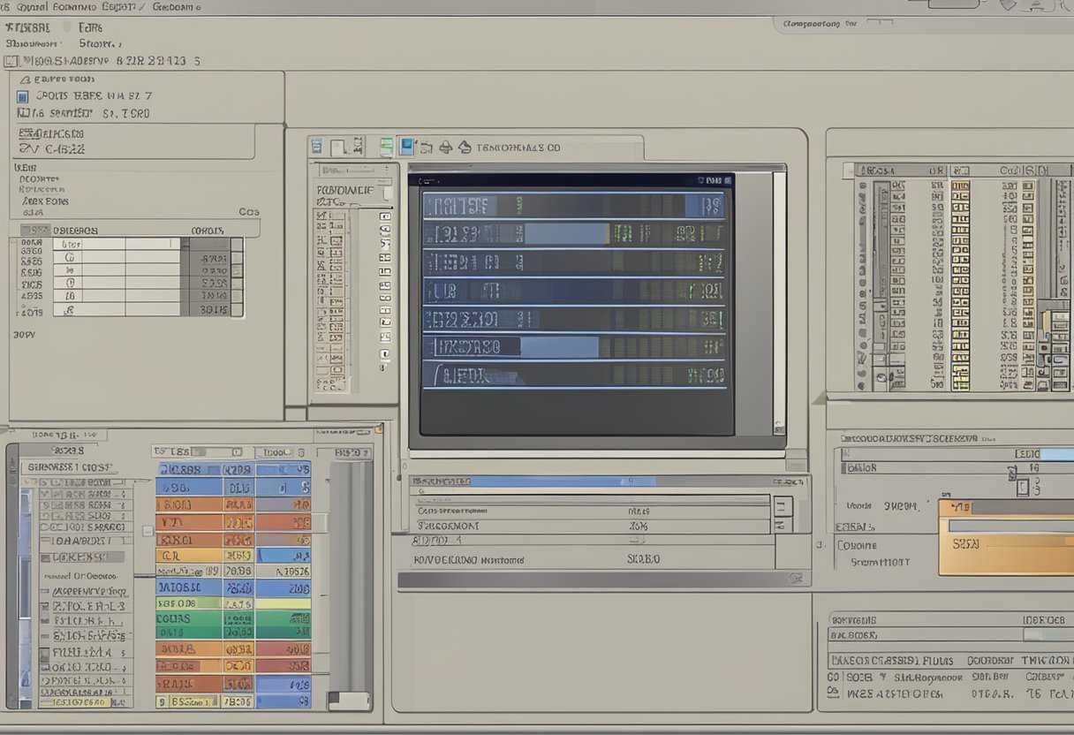Click the small orange icon at bottom-left panel corner

click(379, 429)
